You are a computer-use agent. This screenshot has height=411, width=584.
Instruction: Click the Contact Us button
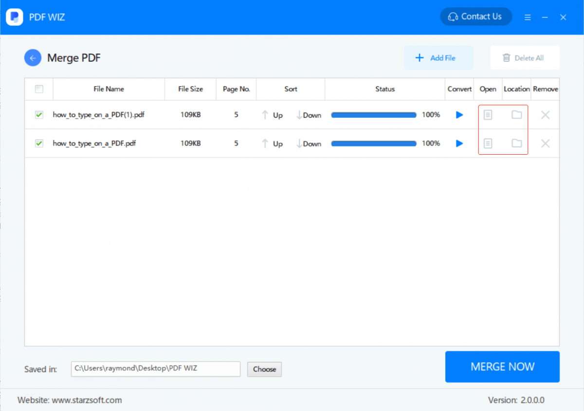point(476,16)
